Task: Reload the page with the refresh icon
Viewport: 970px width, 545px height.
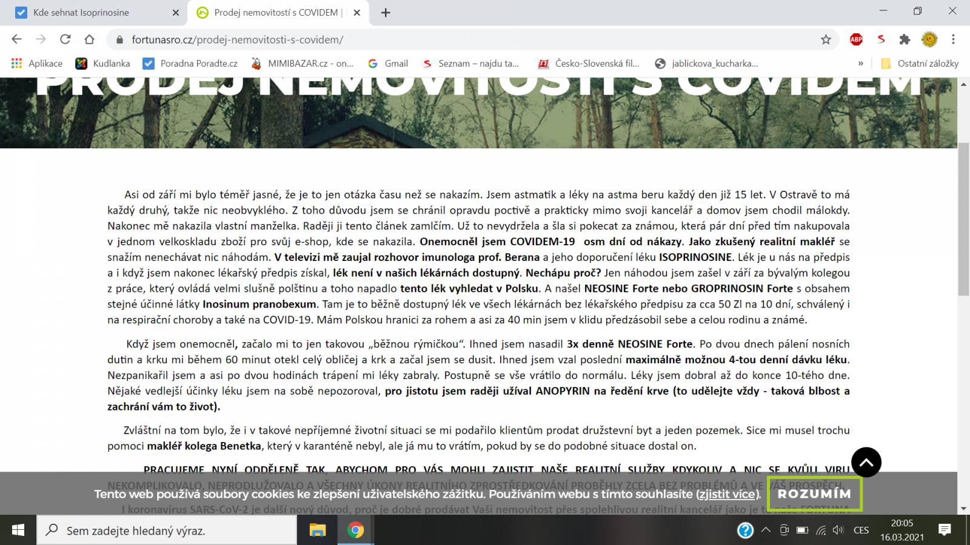Action: [x=65, y=39]
